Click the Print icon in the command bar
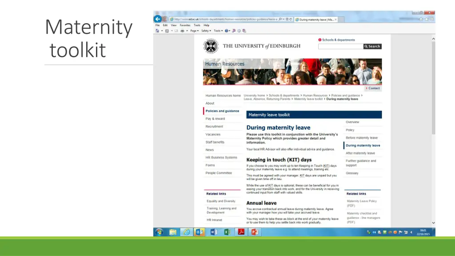 [182, 31]
